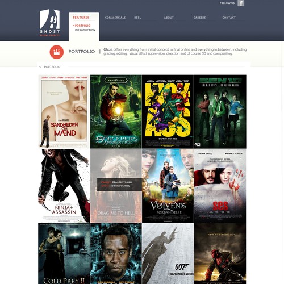Navigate to Careers
The height and width of the screenshot is (284, 284).
(x=199, y=18)
